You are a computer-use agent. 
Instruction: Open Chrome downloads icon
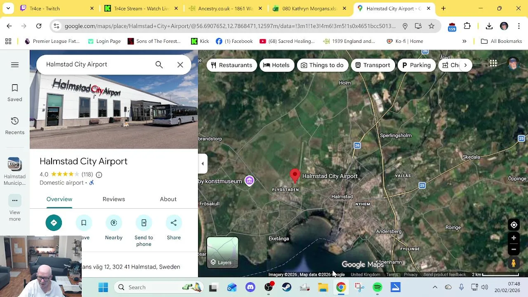coord(489,26)
